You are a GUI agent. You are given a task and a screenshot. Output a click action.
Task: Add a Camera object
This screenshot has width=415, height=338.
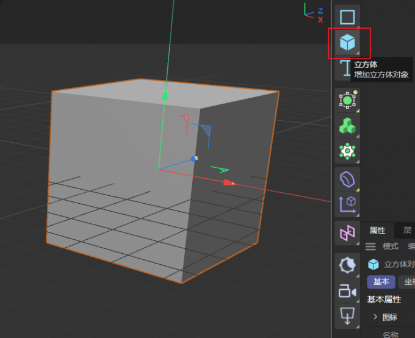tap(347, 290)
